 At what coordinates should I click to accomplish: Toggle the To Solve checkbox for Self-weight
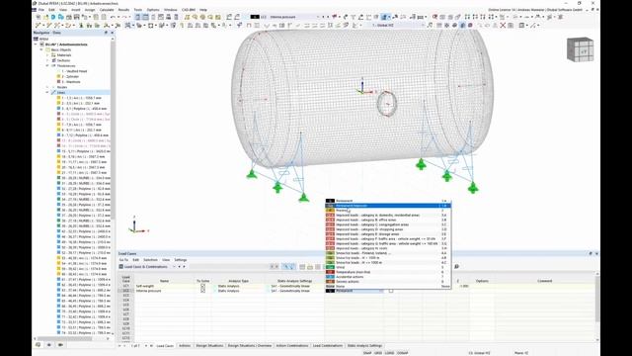tap(202, 286)
